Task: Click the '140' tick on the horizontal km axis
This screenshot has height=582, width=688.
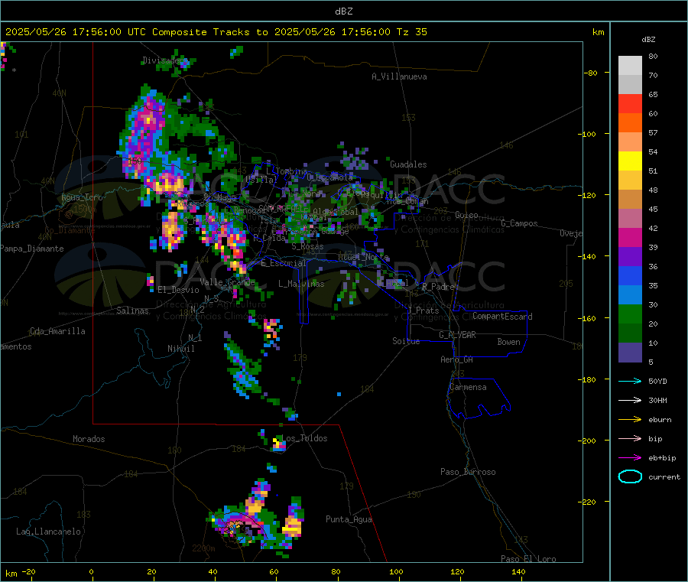Action: (x=518, y=571)
